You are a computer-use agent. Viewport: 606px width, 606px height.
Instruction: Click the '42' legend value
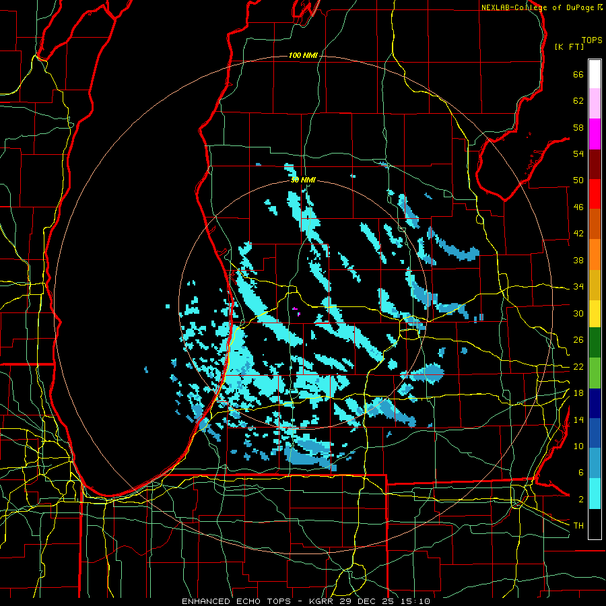point(578,234)
